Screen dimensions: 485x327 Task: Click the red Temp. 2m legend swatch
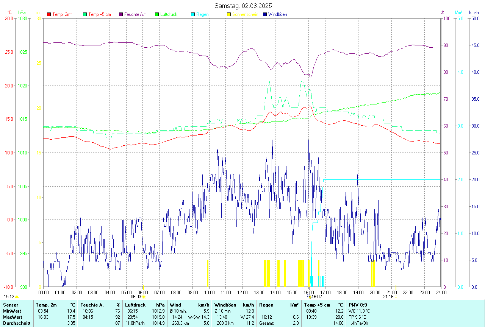pos(49,14)
